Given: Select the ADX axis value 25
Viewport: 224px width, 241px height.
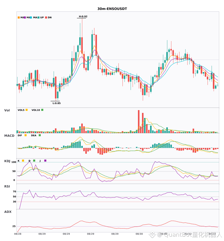Looking at the screenshot, I should (14, 226).
